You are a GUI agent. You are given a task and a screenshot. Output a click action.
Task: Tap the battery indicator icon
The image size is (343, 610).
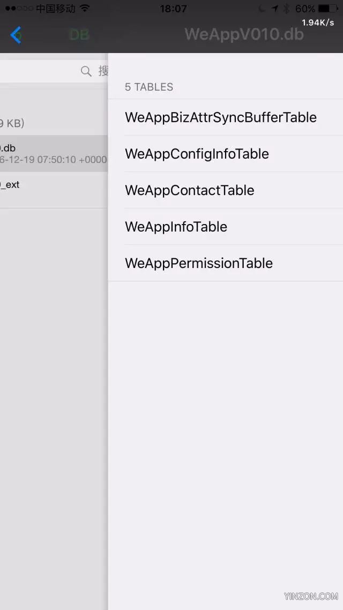click(x=328, y=9)
